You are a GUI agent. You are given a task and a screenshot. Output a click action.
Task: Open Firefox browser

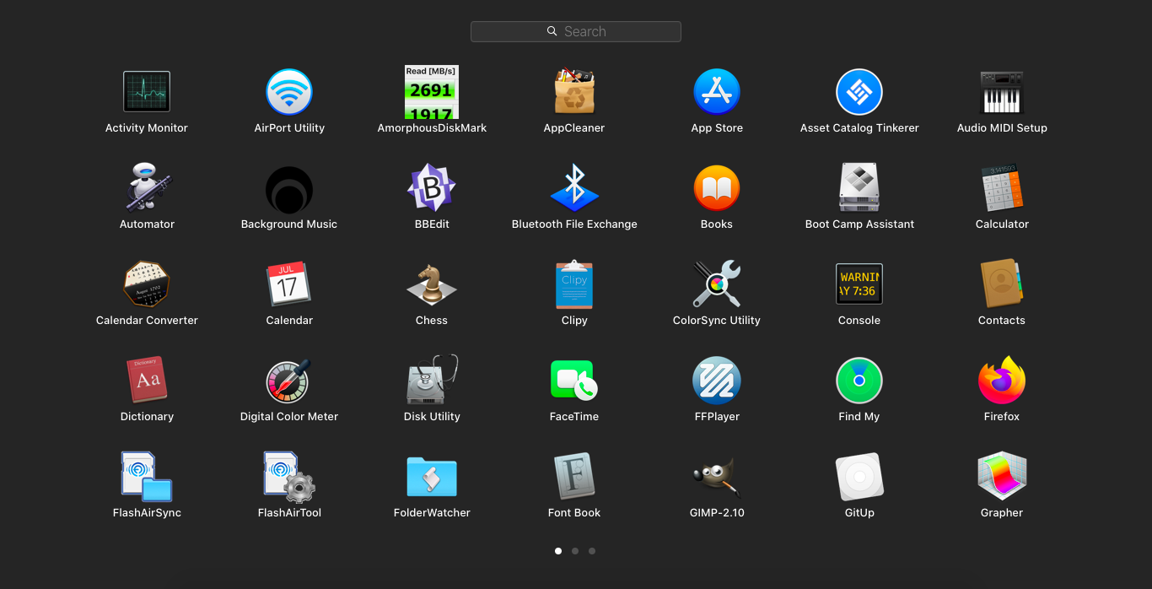pos(1002,381)
